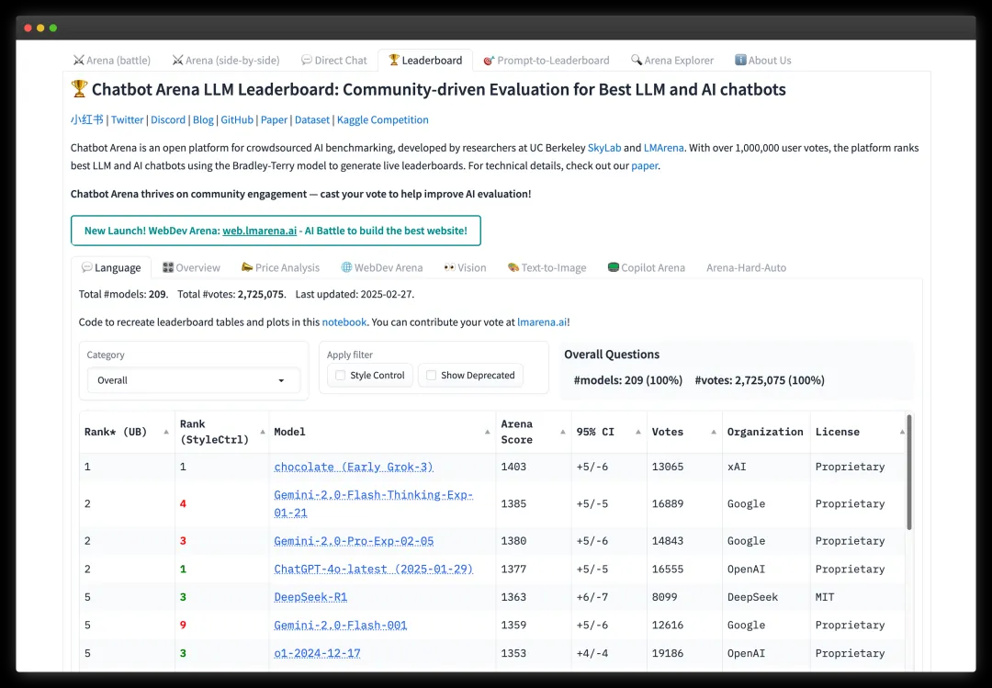Open the Twitter link
The width and height of the screenshot is (992, 688).
(127, 119)
